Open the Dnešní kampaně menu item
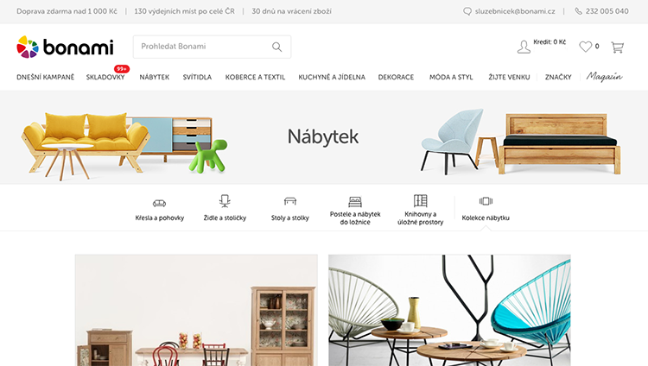 46,77
